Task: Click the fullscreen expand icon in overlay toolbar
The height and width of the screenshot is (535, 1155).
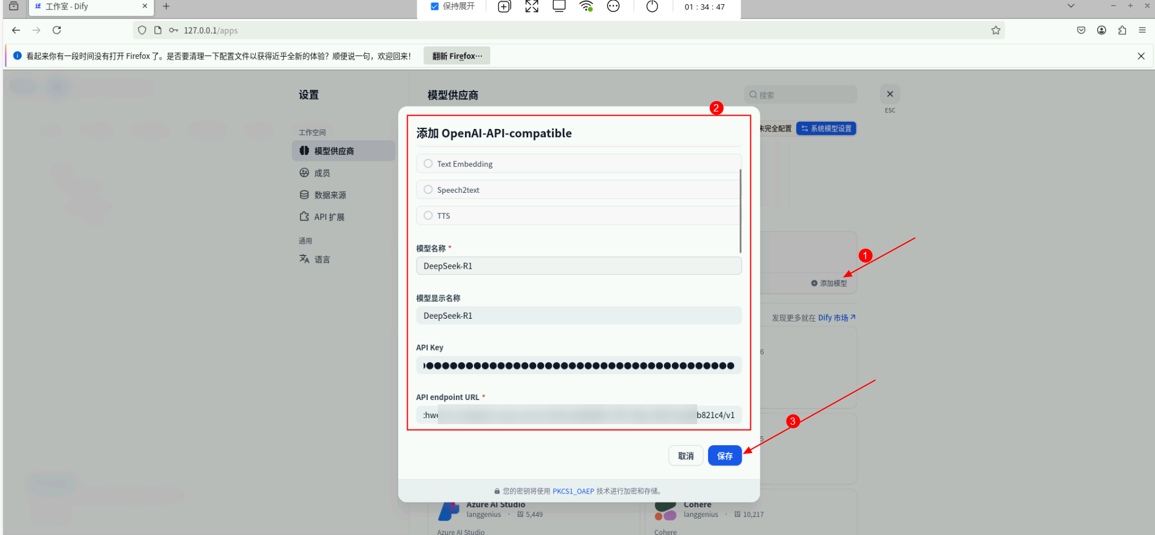Action: (x=531, y=7)
